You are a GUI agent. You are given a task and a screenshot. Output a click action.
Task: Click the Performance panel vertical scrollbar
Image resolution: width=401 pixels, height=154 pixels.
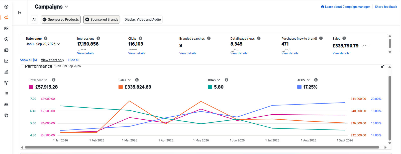(390, 108)
